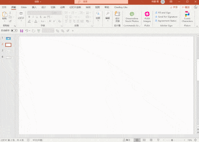Image resolution: width=199 pixels, height=142 pixels.
Task: Undo the last action
Action: click(27, 31)
